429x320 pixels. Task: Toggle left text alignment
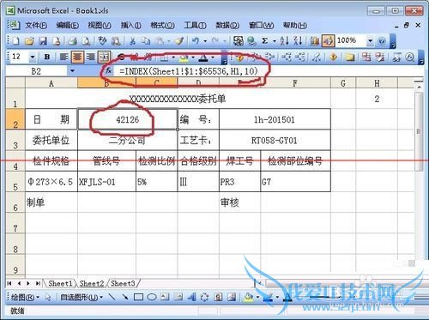point(63,57)
